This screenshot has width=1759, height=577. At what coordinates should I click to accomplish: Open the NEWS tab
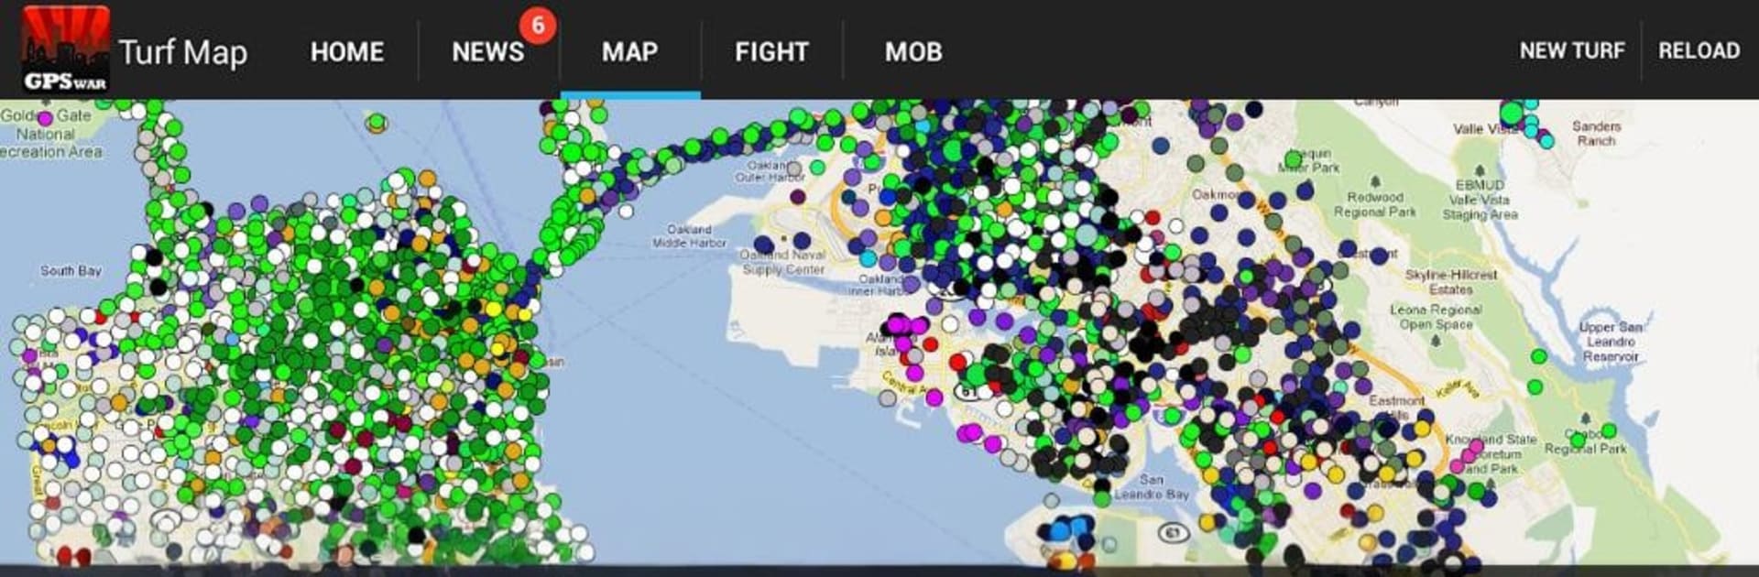tap(487, 51)
